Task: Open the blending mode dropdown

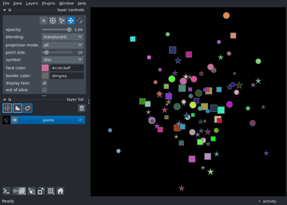Action: coord(63,37)
